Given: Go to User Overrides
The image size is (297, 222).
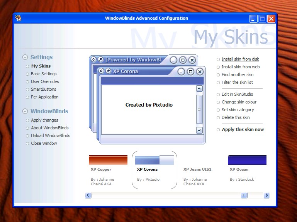Looking at the screenshot, I should (45, 81).
